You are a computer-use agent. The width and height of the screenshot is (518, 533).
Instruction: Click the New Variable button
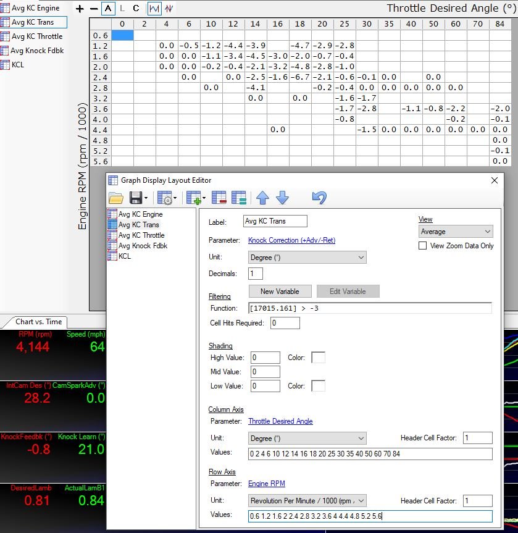pos(280,292)
